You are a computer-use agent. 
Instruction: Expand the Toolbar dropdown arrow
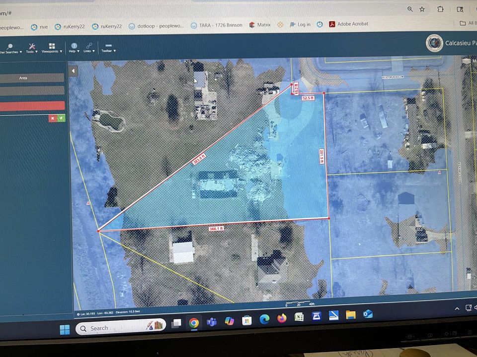click(115, 51)
